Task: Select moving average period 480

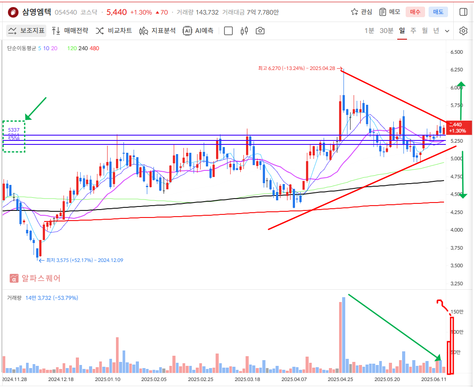Action: tap(94, 48)
